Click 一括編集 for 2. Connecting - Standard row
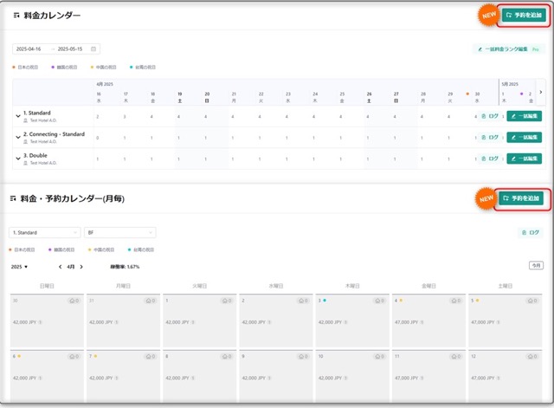This screenshot has height=408, width=554. [x=525, y=137]
